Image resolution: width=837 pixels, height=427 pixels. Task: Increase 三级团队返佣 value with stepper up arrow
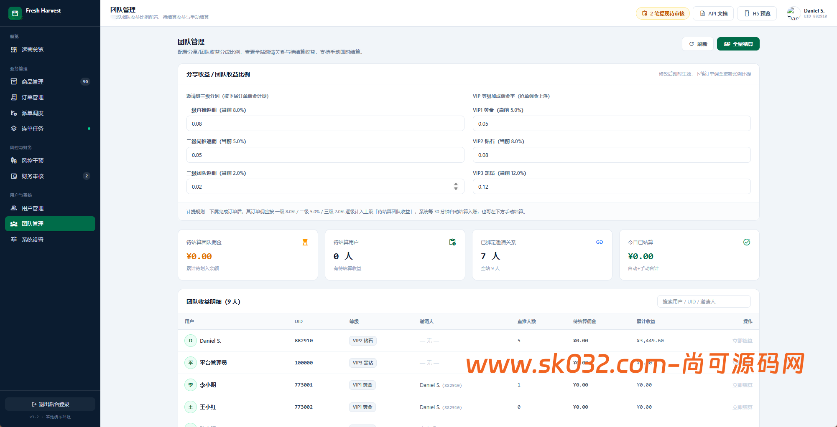point(456,184)
